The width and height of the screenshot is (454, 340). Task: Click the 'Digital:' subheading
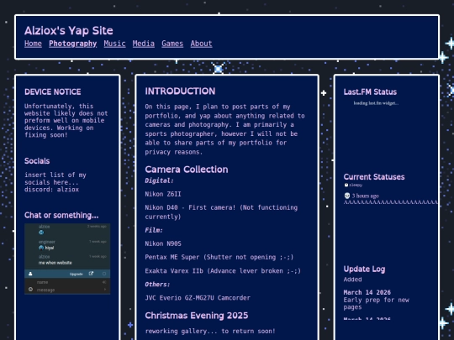point(159,180)
